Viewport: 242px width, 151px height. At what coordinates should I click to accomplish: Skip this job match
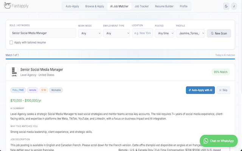click(x=223, y=90)
